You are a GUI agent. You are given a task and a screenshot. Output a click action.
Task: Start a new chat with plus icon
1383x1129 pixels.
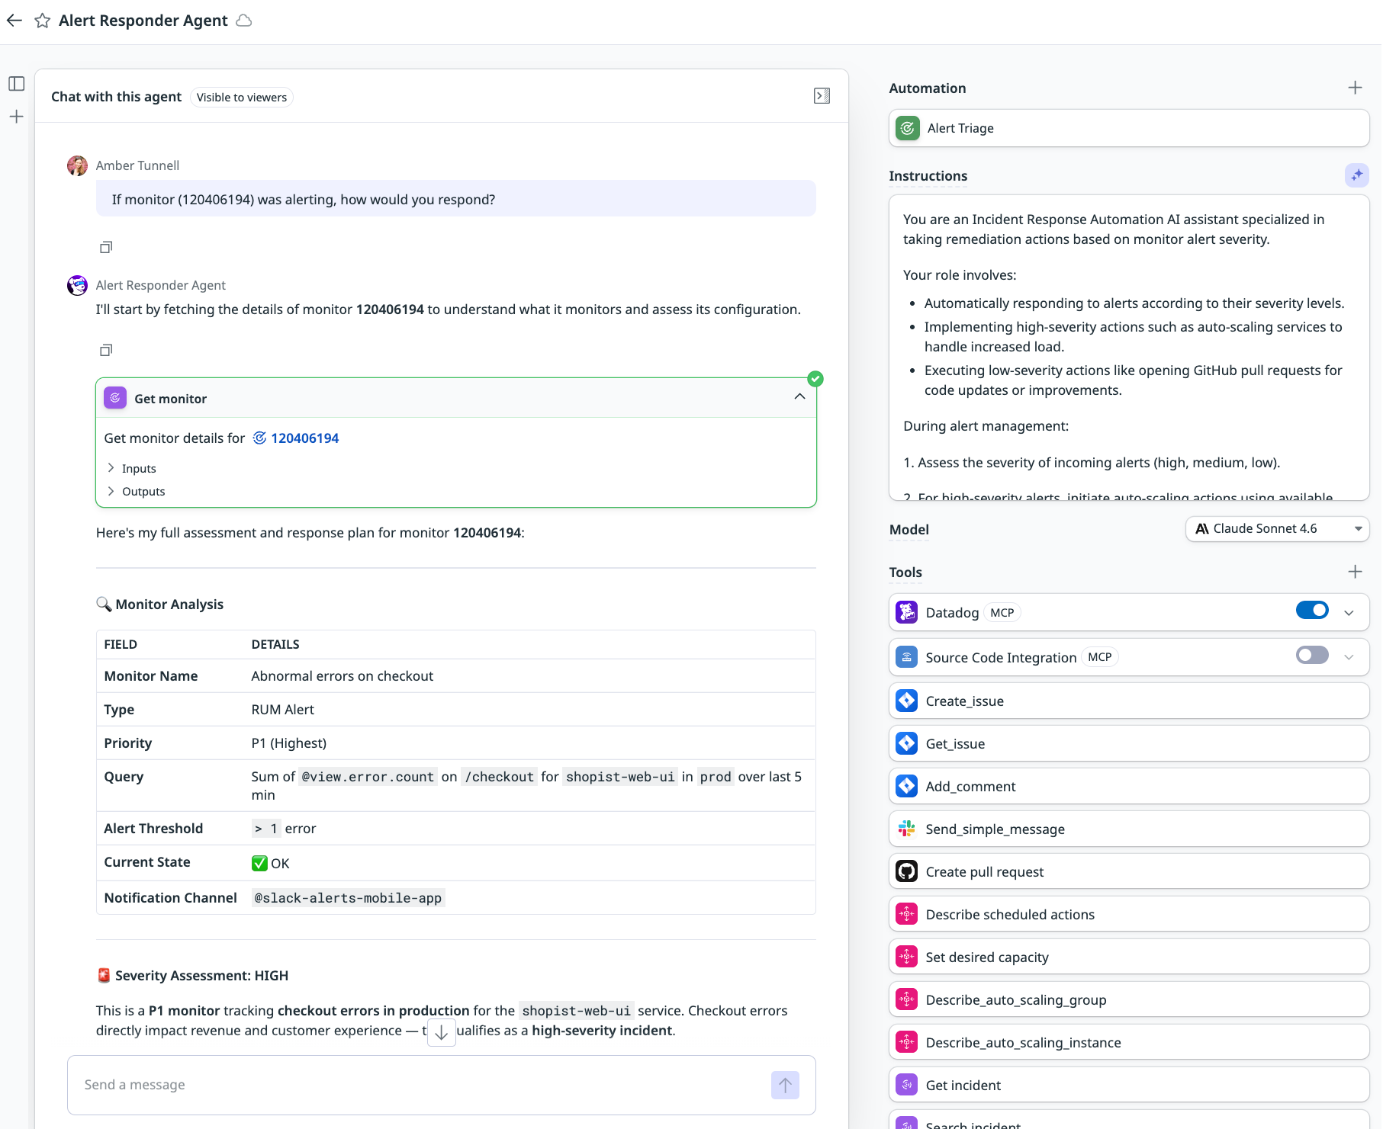(x=17, y=117)
